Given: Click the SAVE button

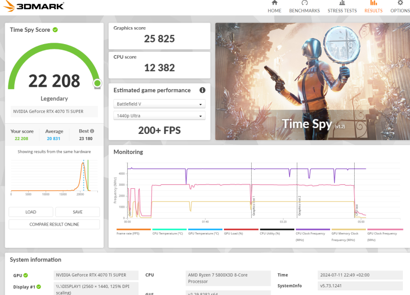Looking at the screenshot, I should (78, 212).
